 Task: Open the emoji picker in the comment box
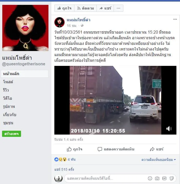point(150,178)
